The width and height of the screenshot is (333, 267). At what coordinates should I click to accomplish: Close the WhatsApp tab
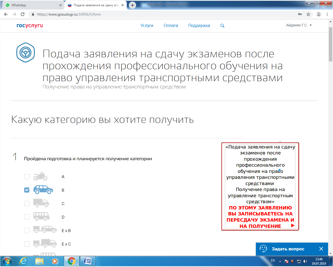pos(61,5)
